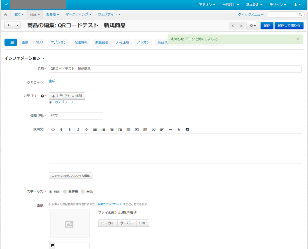Select the カテゴリー 1 radio button
Image resolution: width=308 pixels, height=249 pixels.
point(51,102)
